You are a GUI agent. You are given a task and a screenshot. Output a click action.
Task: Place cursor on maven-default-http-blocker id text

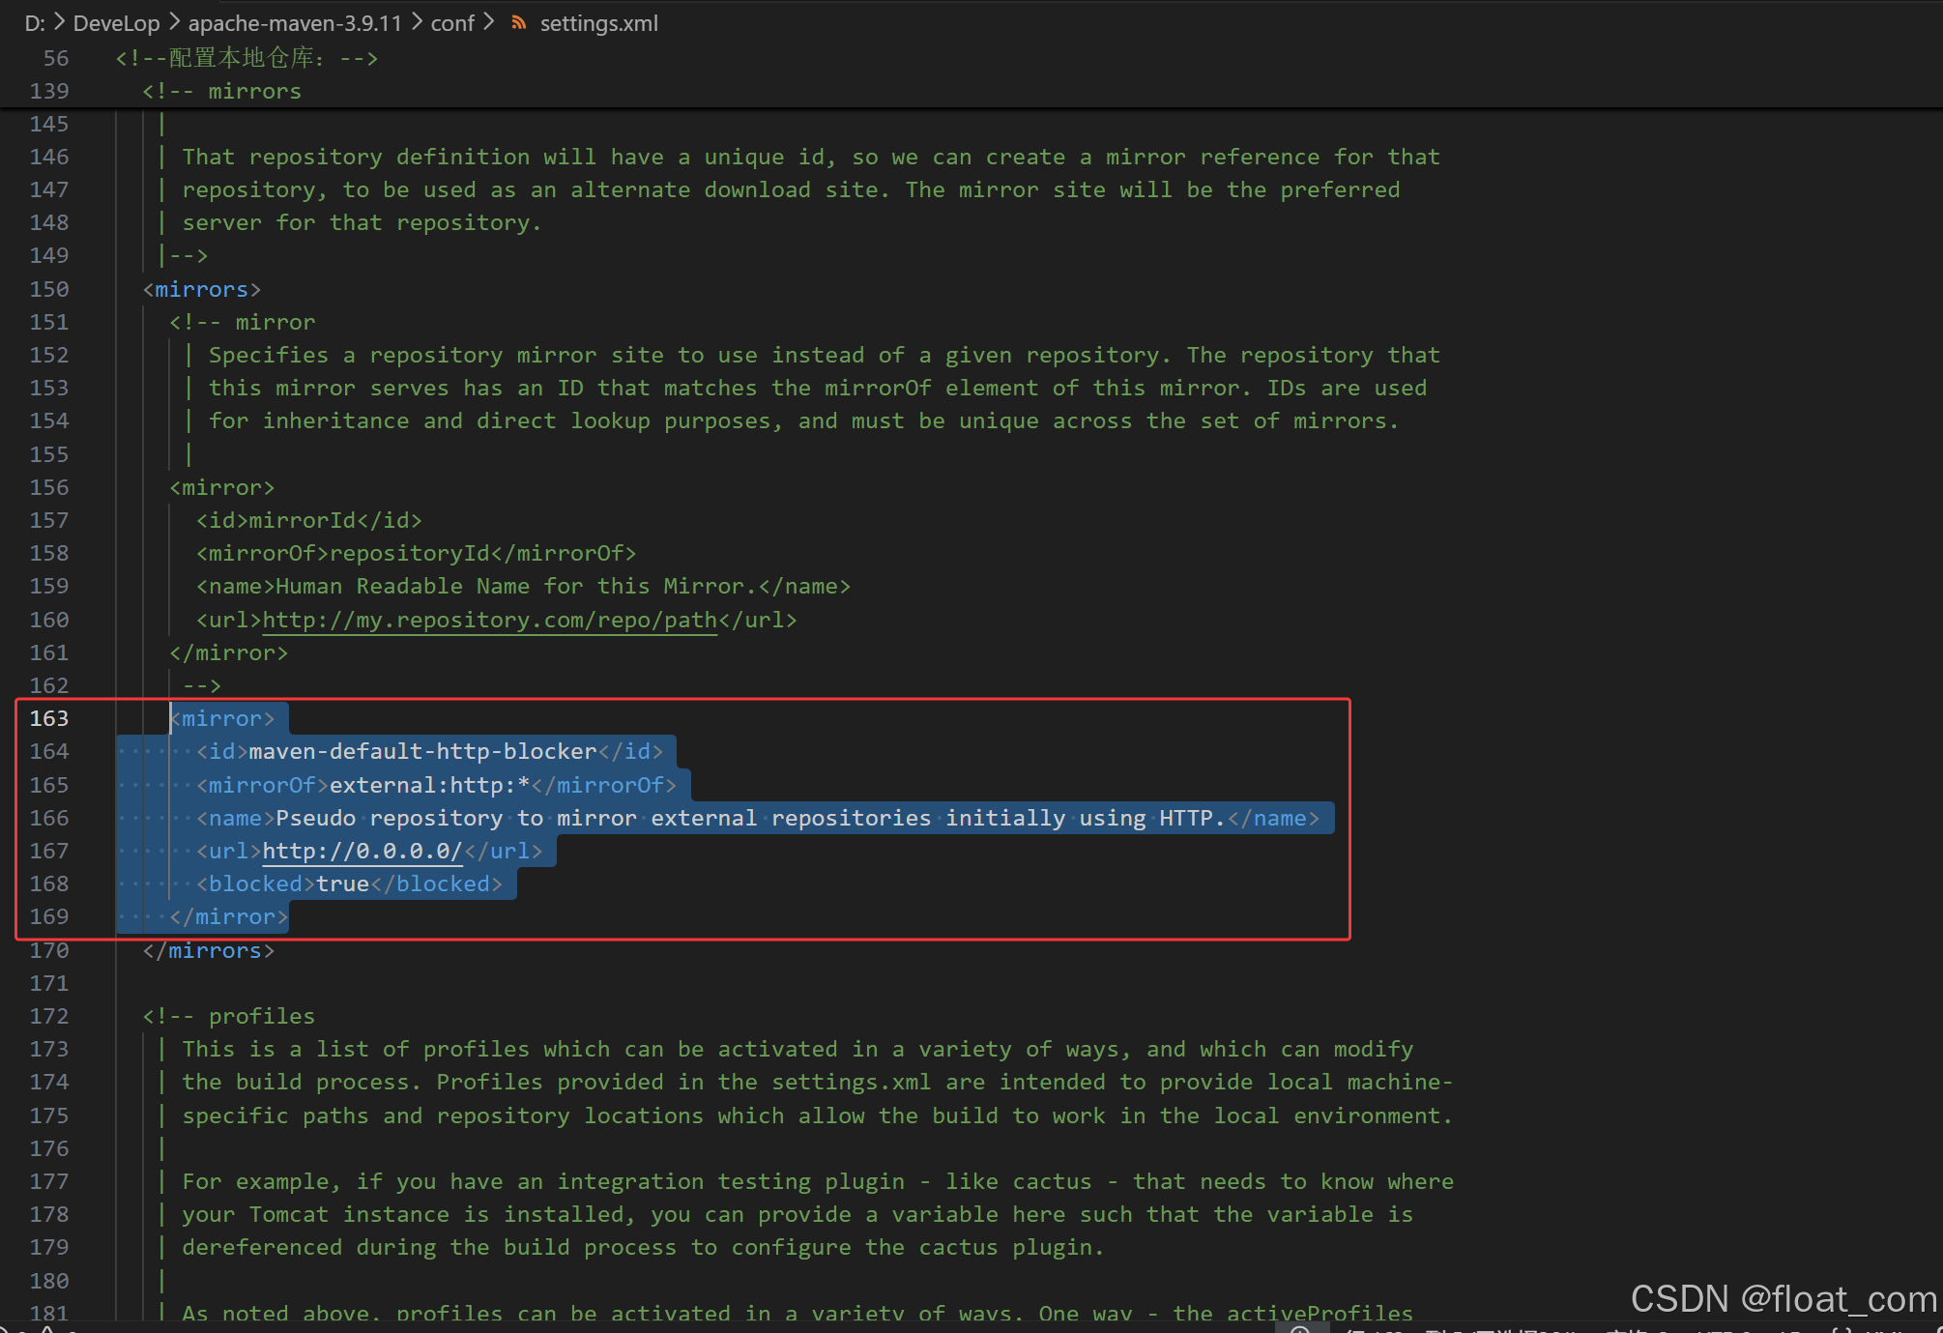(422, 751)
